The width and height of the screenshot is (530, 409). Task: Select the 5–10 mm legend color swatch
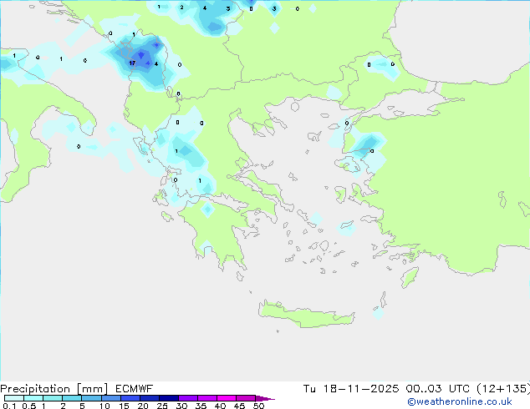(x=91, y=398)
